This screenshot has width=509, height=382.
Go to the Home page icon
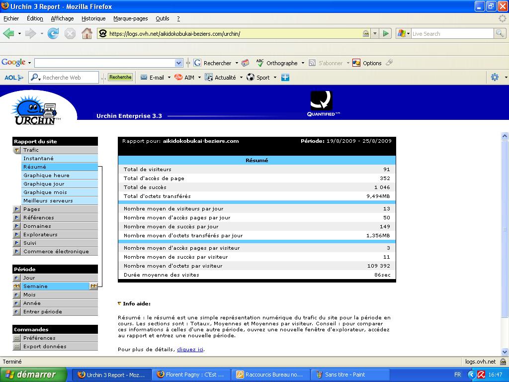click(86, 33)
